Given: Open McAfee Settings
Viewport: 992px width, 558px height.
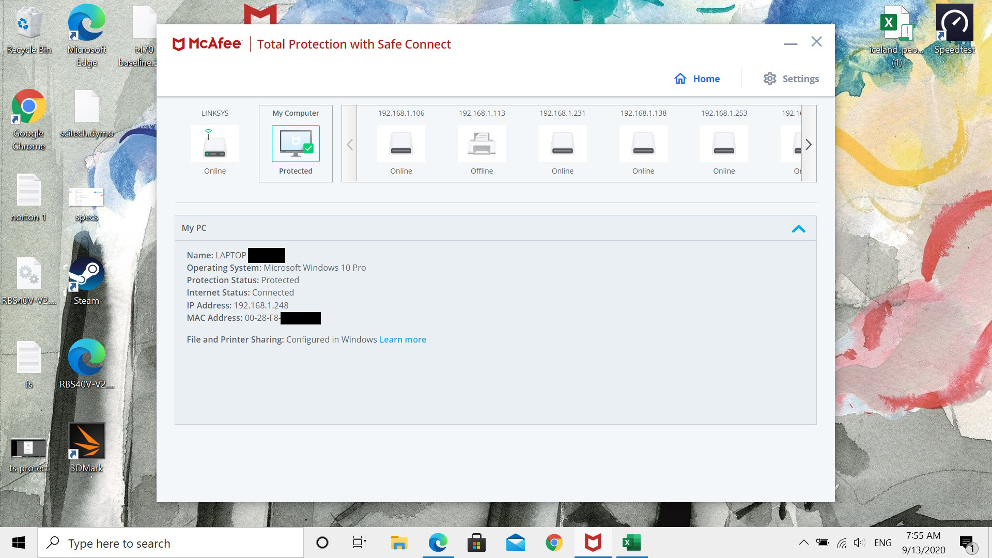Looking at the screenshot, I should [x=791, y=79].
